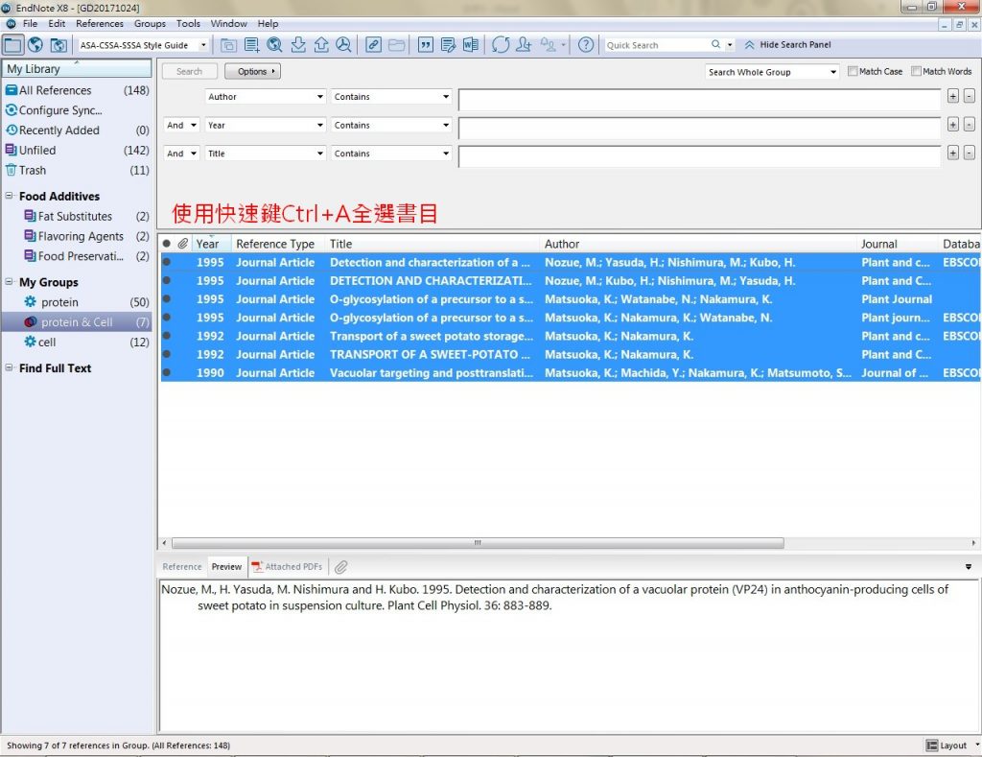Collapse the Food Additives group set
Viewport: 982px width, 757px height.
10,196
